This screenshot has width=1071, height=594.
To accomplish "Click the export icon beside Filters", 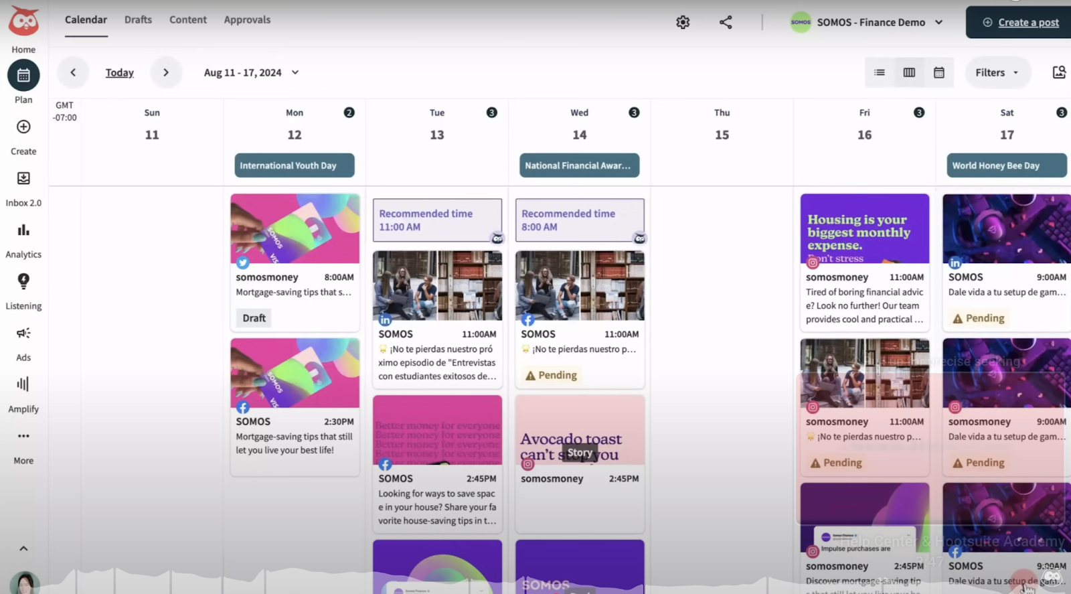I will click(1059, 72).
